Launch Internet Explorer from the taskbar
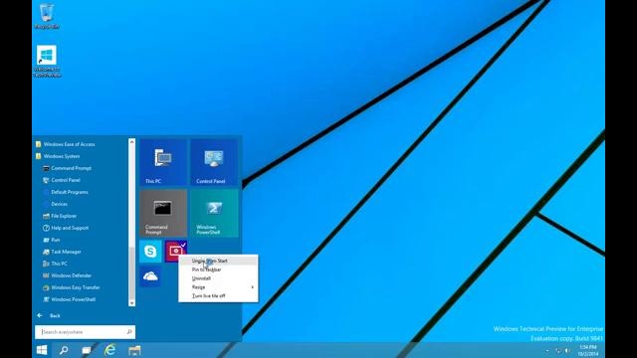 pos(110,350)
